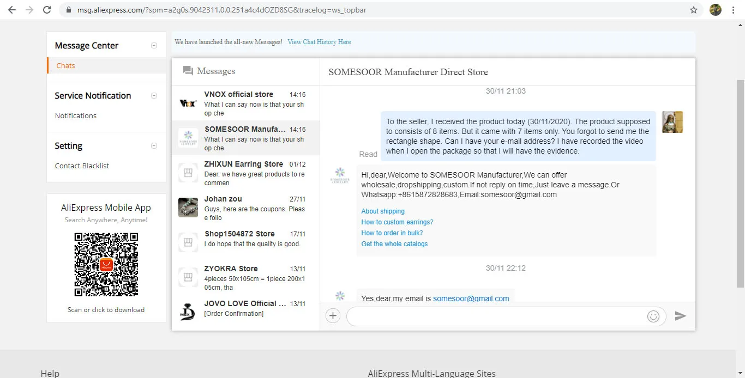Click Shop1504872 Store shop icon
The width and height of the screenshot is (745, 378).
pyautogui.click(x=188, y=242)
